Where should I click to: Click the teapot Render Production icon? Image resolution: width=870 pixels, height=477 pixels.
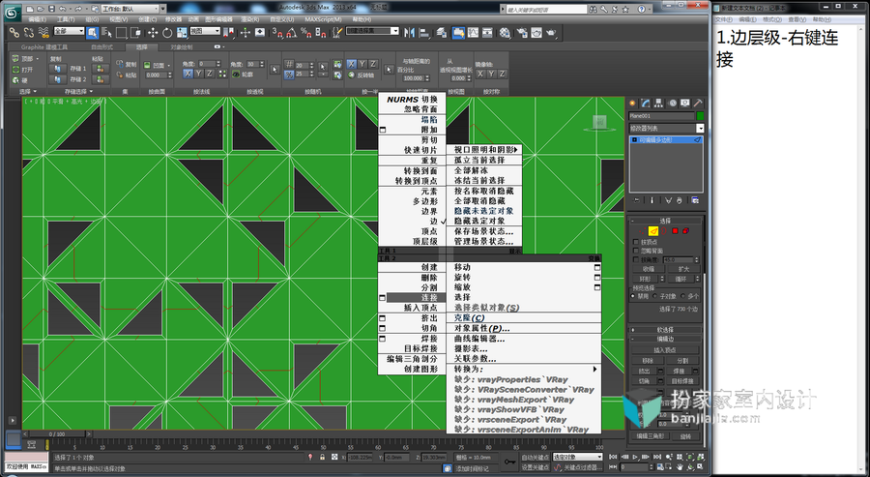click(551, 33)
